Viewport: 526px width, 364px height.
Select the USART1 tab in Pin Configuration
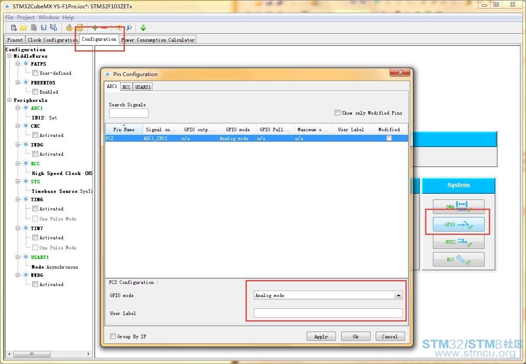[x=143, y=87]
